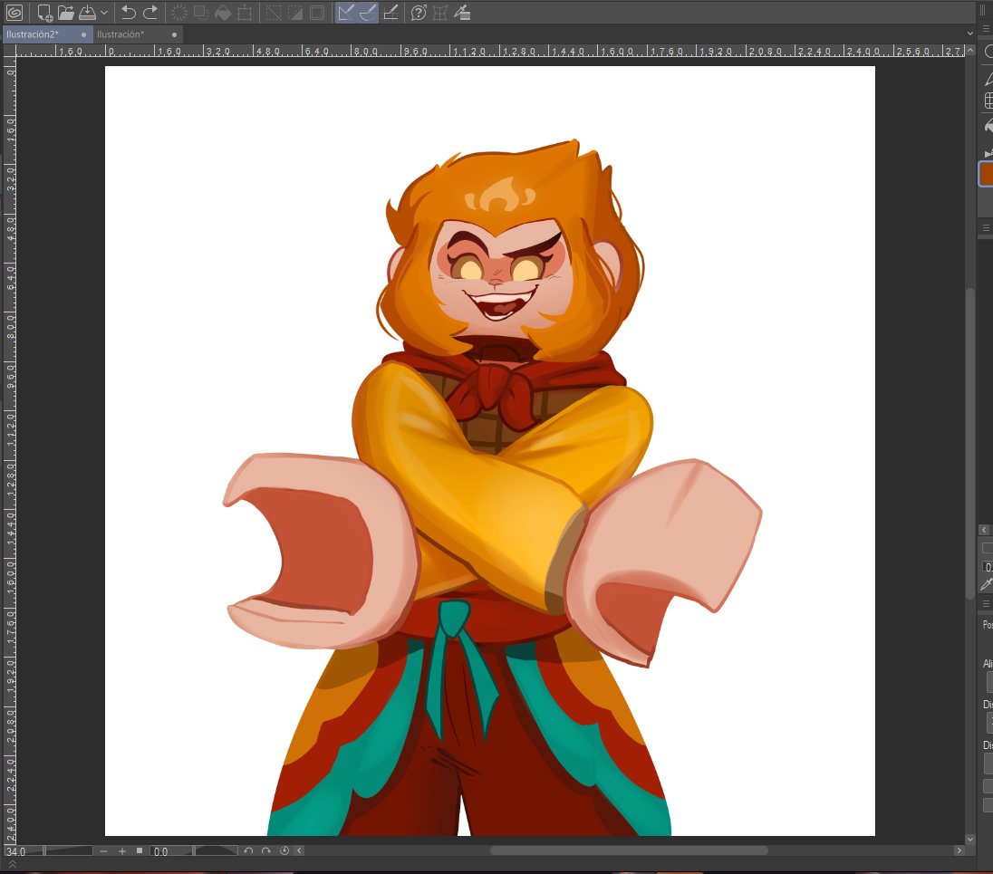Click the zoom value field showing 34.0
Screen dimensions: 993x874
tap(15, 851)
